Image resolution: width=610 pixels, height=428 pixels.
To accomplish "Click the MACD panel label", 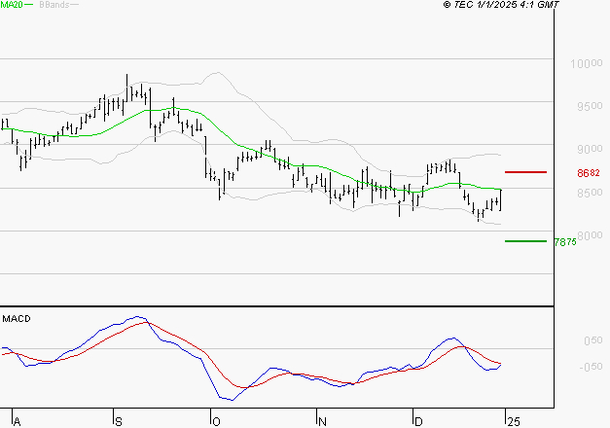I will pyautogui.click(x=17, y=319).
